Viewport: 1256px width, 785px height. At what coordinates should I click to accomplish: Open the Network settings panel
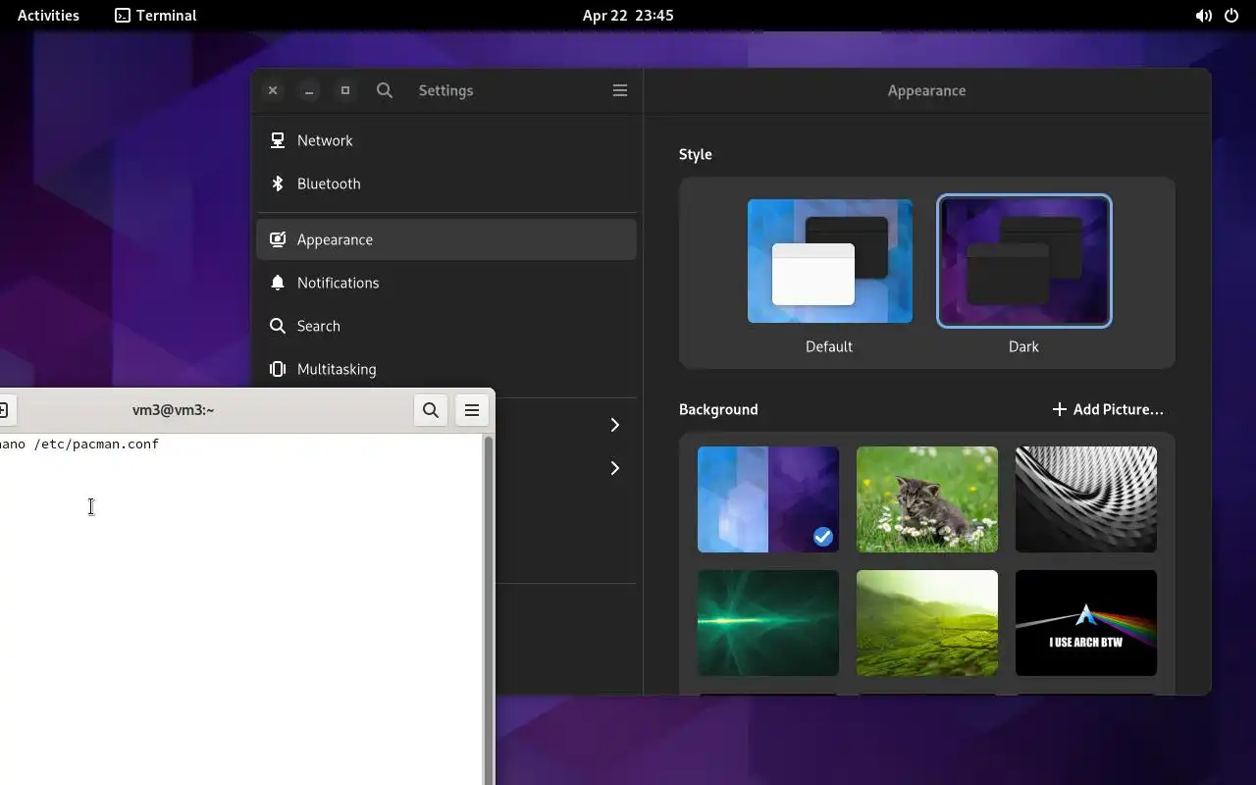(446, 140)
